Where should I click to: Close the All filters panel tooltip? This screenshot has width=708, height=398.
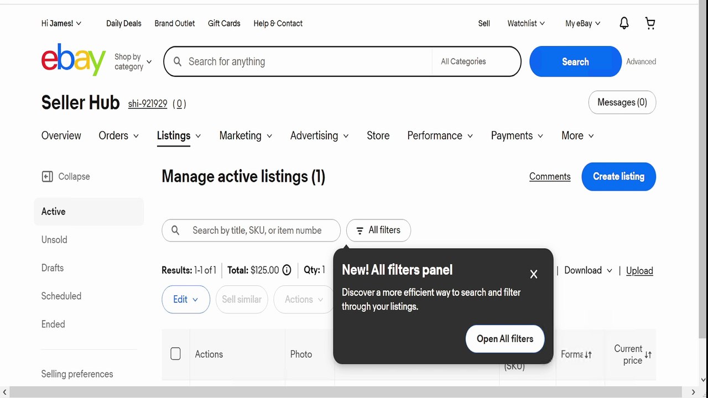[533, 274]
